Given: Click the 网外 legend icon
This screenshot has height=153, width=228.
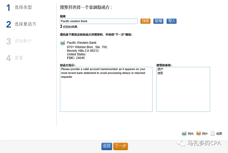Looking at the screenshot, I should coord(199,133).
